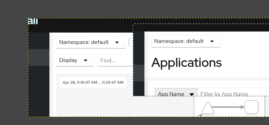Click the time range Apr 28, 11:19:47 AM
This screenshot has width=269, height=125.
tap(93, 82)
